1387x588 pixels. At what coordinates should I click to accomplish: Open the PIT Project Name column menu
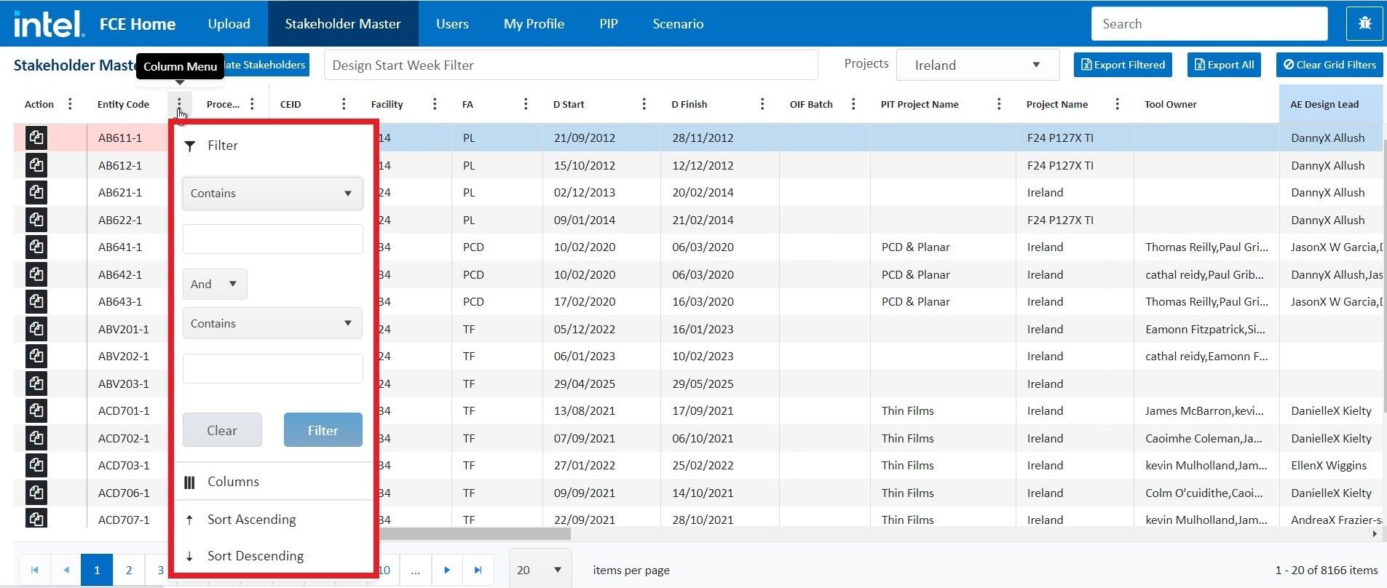(x=999, y=104)
